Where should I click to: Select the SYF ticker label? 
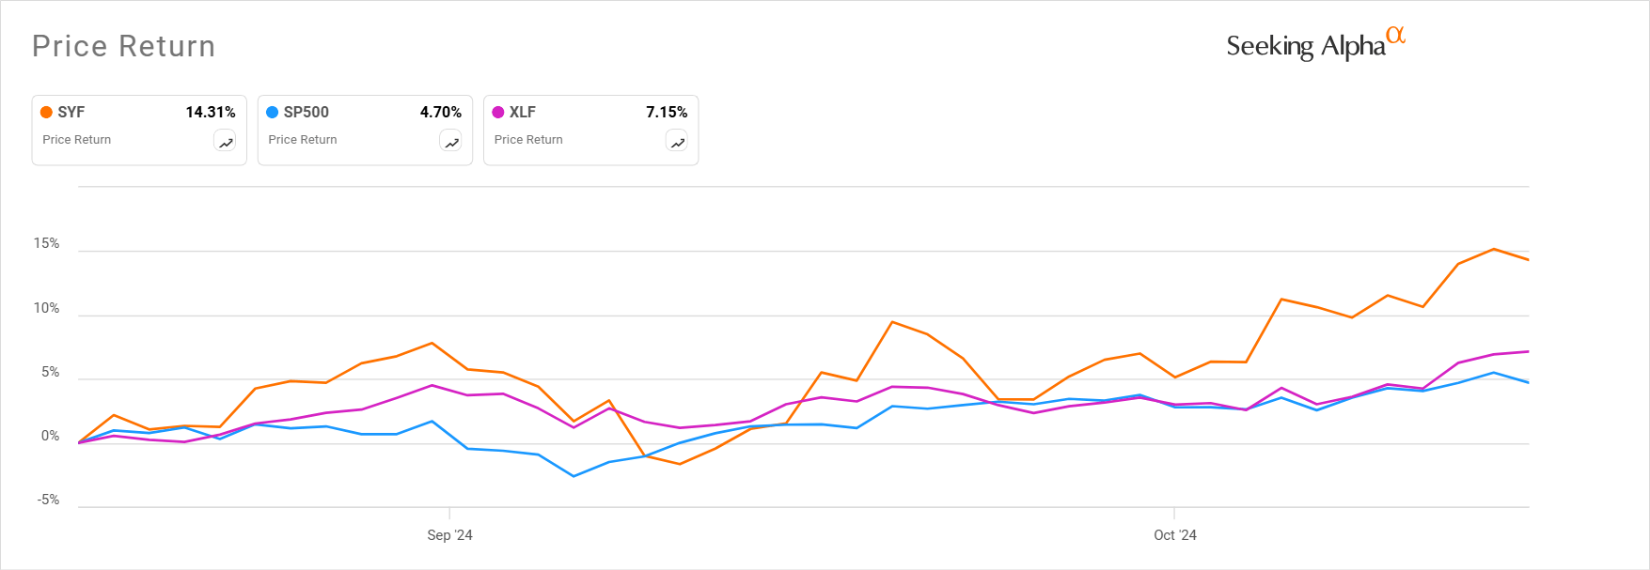[71, 113]
